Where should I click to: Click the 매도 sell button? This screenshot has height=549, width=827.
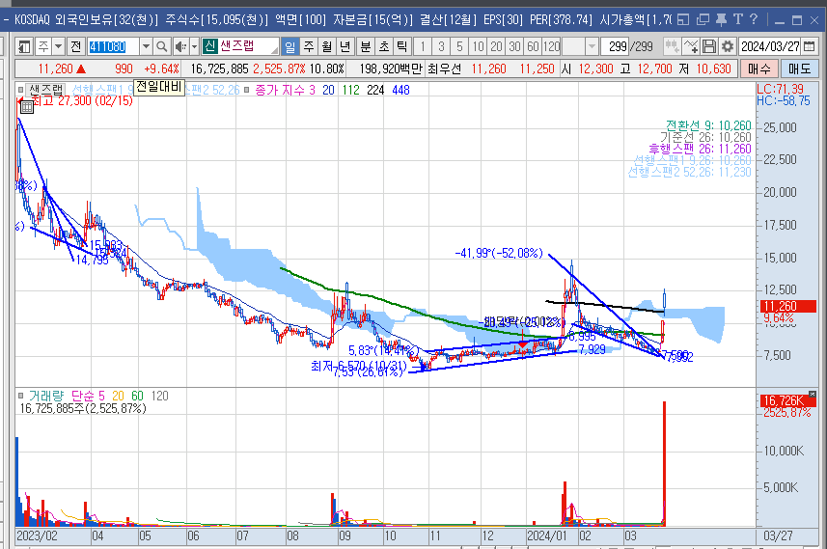pyautogui.click(x=800, y=69)
